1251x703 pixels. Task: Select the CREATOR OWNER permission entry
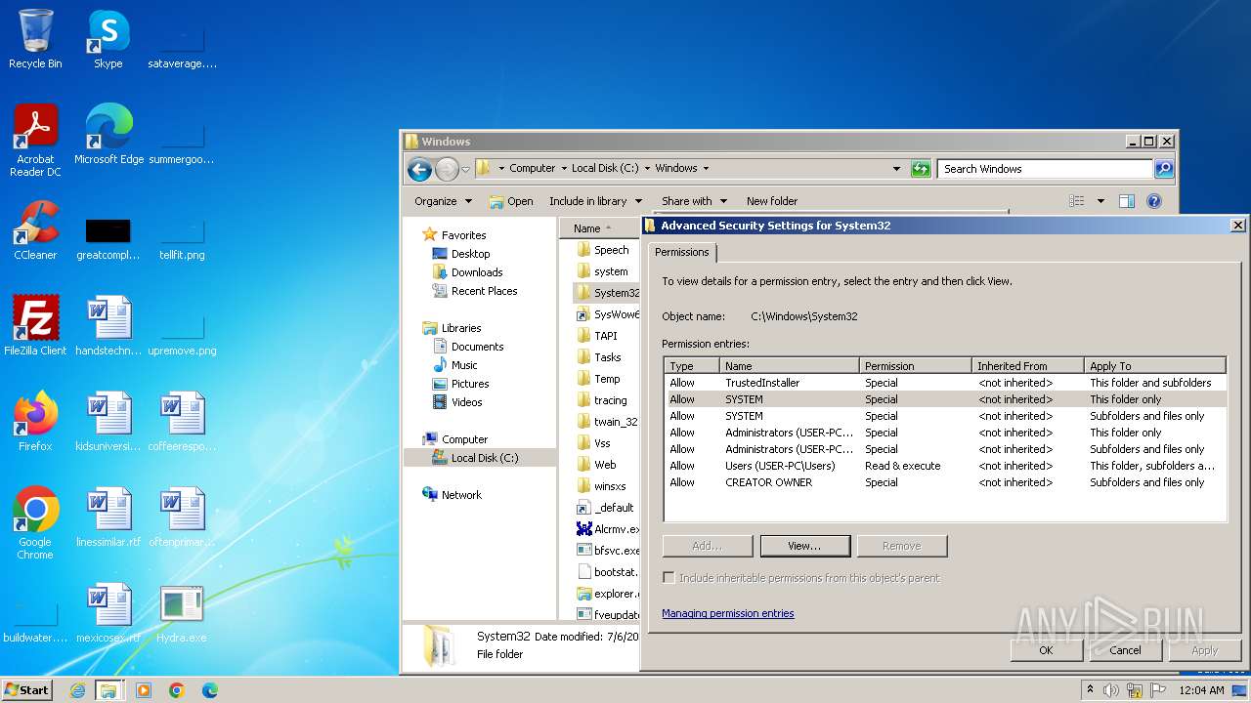945,482
